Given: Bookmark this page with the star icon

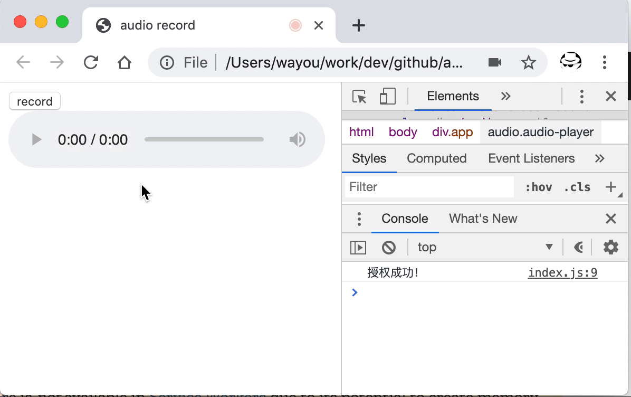Looking at the screenshot, I should click(528, 63).
